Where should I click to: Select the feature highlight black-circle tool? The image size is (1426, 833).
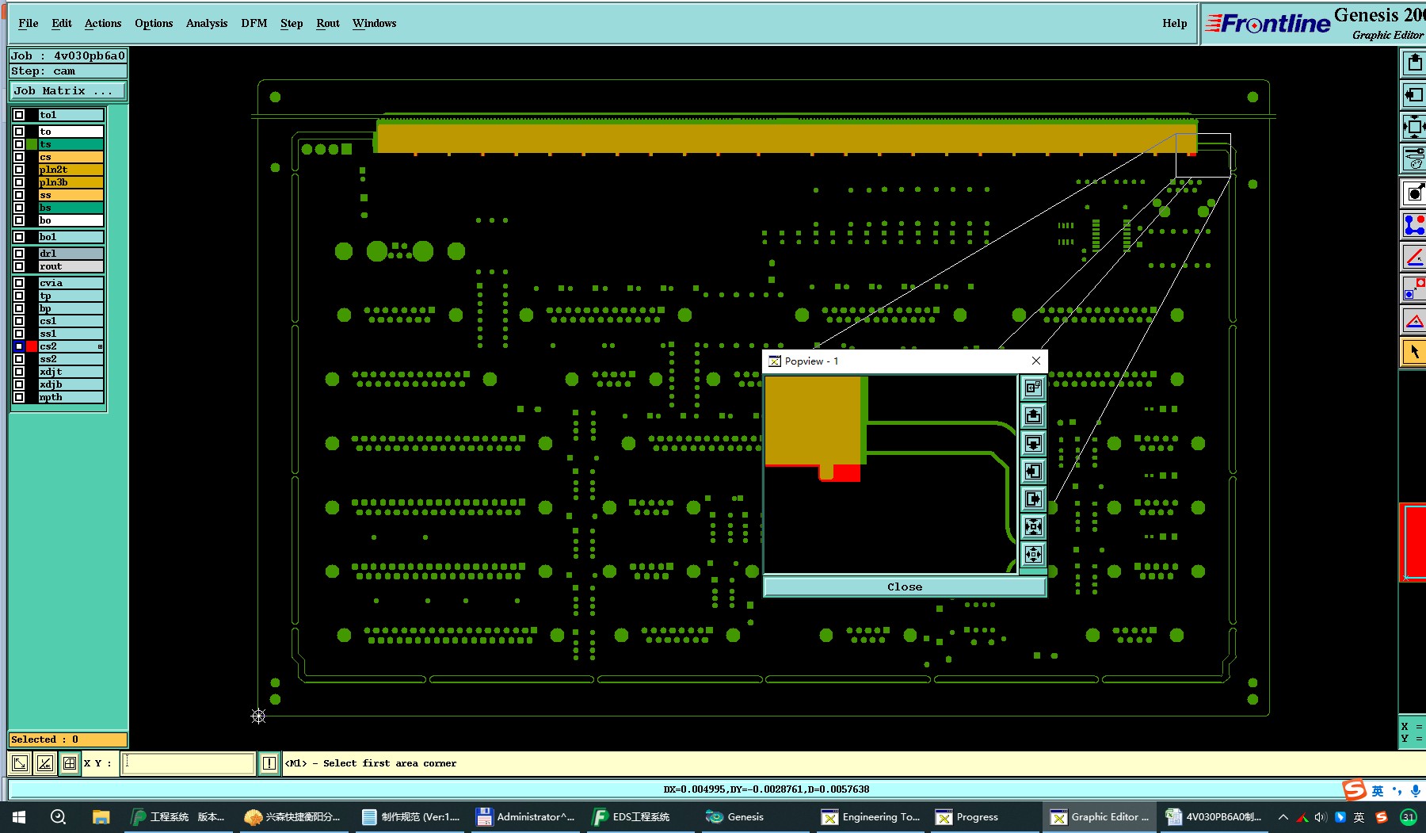(x=1414, y=193)
